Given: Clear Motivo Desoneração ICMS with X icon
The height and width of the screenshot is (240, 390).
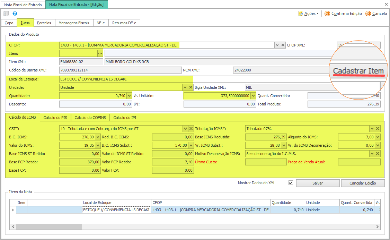Looking at the screenshot, I should (x=378, y=154).
